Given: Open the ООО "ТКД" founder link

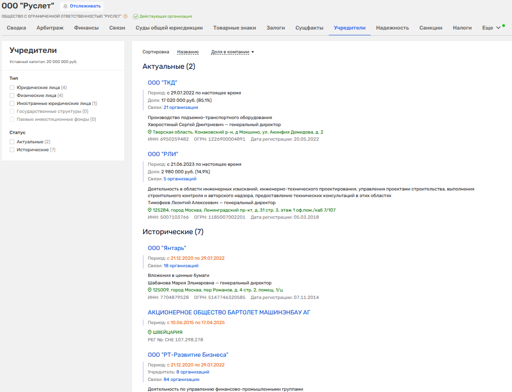Looking at the screenshot, I should 162,82.
